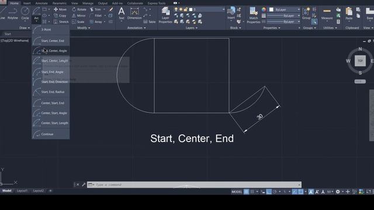The height and width of the screenshot is (210, 374).
Task: Click the Trim tool
Action: tap(95, 9)
